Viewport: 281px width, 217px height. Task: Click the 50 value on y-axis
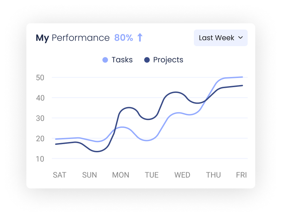[x=40, y=77]
